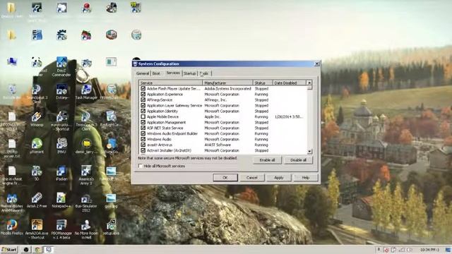This screenshot has width=452, height=254.
Task: Uncheck ASP.NET State Service
Action: tap(143, 128)
